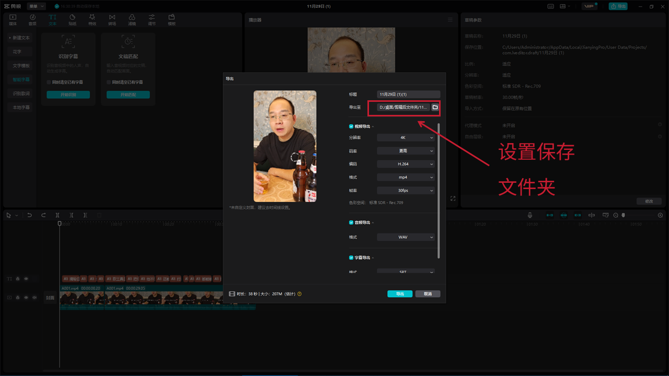
Task: Open the 帧率 dropdown showing 30fps
Action: coord(406,191)
